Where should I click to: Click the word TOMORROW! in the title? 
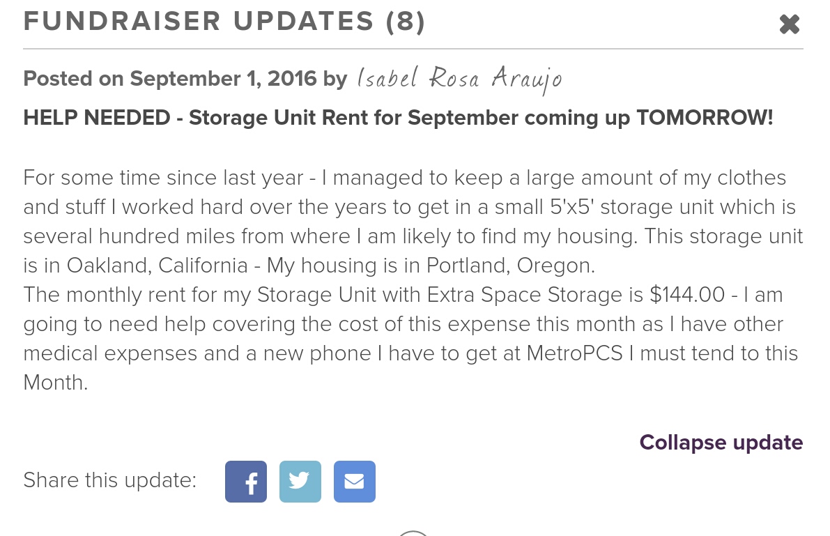pos(705,118)
